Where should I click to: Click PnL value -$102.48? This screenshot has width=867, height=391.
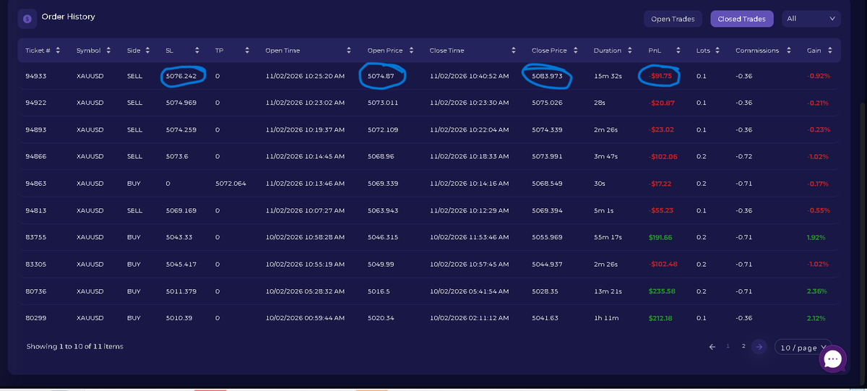663,264
